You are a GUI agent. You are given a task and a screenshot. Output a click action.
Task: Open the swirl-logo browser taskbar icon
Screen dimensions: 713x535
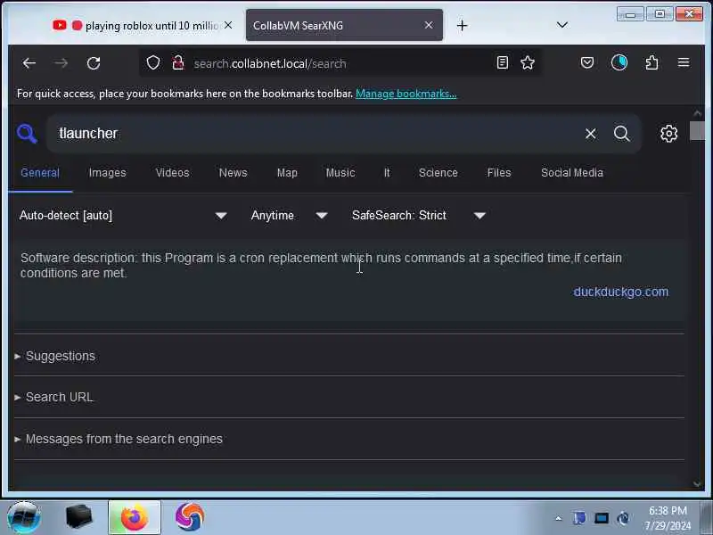pyautogui.click(x=190, y=517)
